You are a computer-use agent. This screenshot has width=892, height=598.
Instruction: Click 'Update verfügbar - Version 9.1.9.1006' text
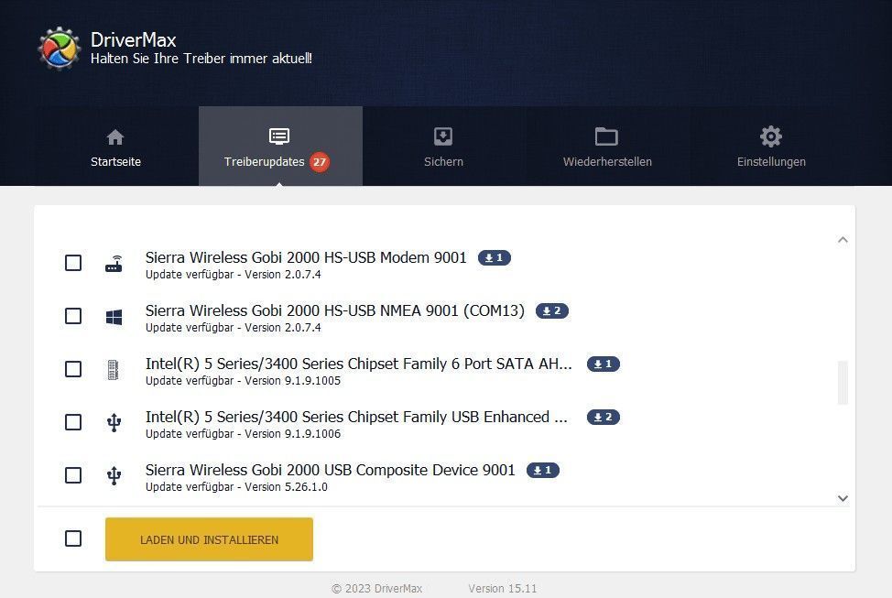click(243, 433)
